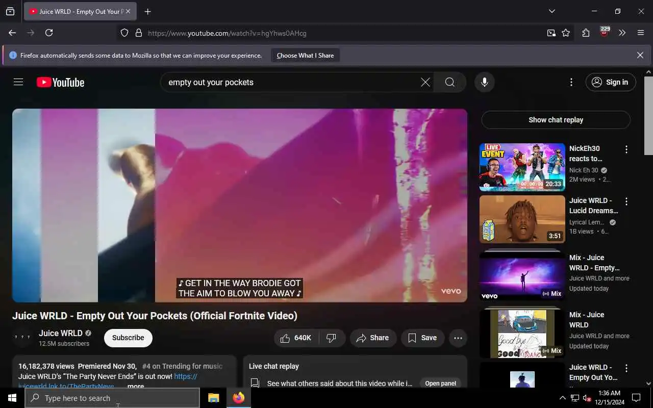This screenshot has width=653, height=408.
Task: Click Firefox icon on taskbar
Action: [x=238, y=398]
